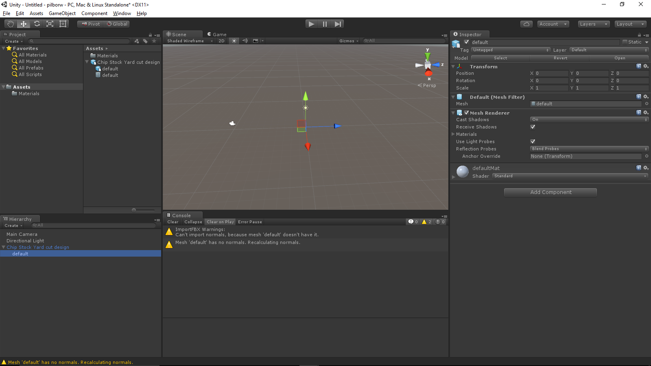The width and height of the screenshot is (651, 366).
Task: Select the Rect transform tool
Action: [x=63, y=24]
